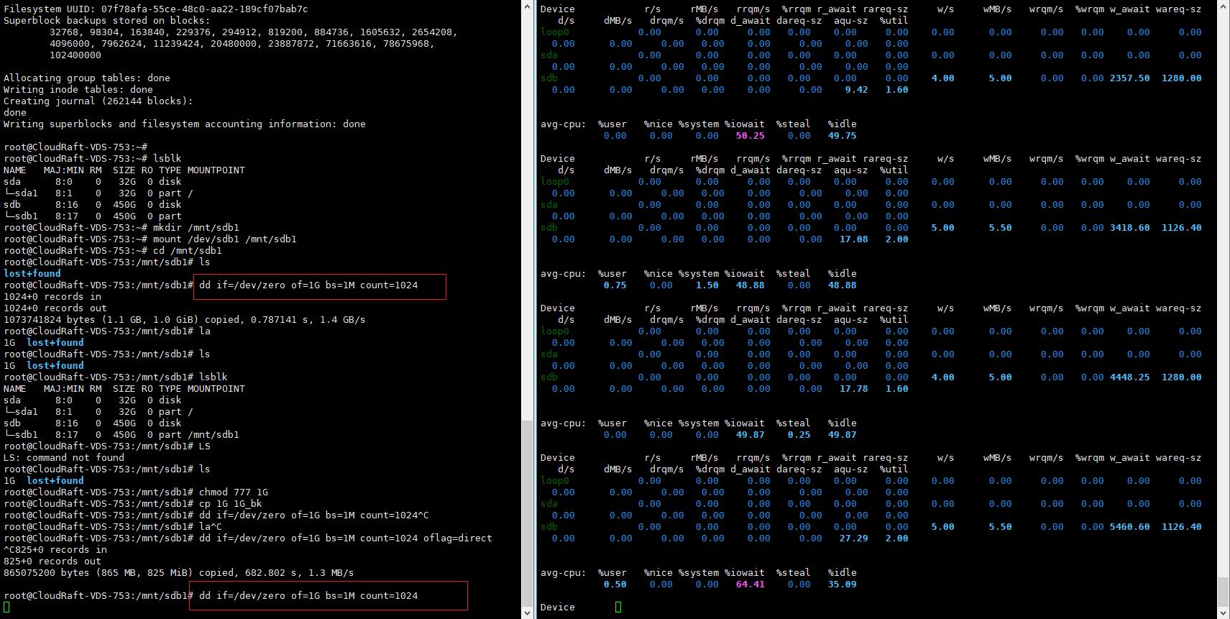This screenshot has height=619, width=1230.
Task: Click the dd command with oflag=direct
Action: pyautogui.click(x=346, y=538)
